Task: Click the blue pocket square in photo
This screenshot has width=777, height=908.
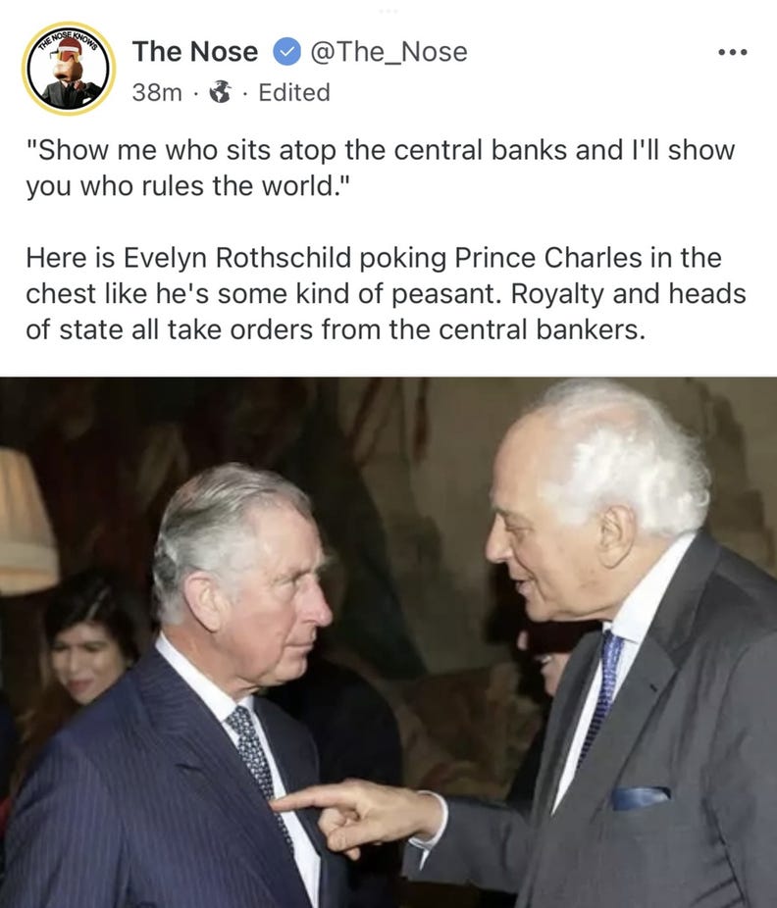Action: pos(641,797)
